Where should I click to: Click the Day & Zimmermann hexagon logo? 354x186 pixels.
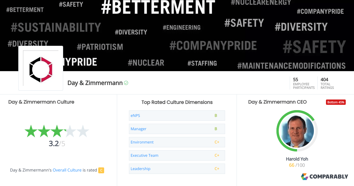click(x=40, y=68)
